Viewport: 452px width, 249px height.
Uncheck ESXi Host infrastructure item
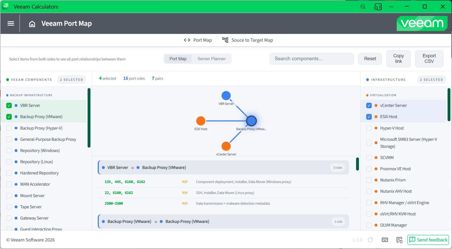pos(369,117)
